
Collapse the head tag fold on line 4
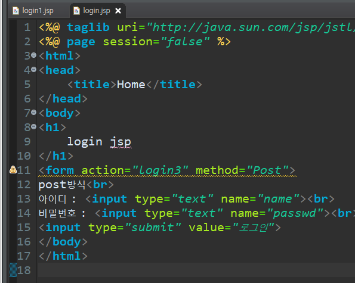point(34,69)
